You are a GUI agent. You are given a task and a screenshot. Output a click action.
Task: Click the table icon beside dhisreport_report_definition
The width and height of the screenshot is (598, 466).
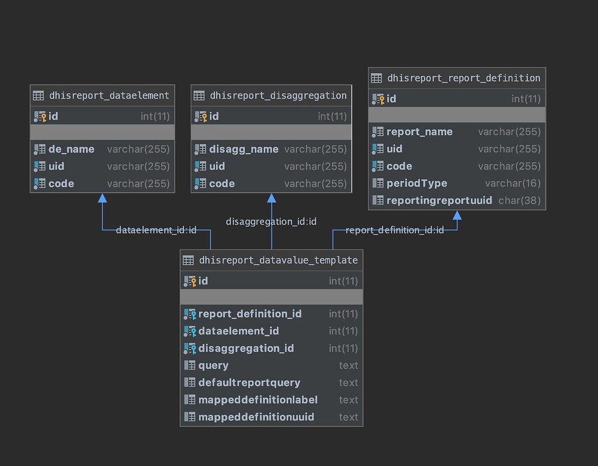click(376, 78)
